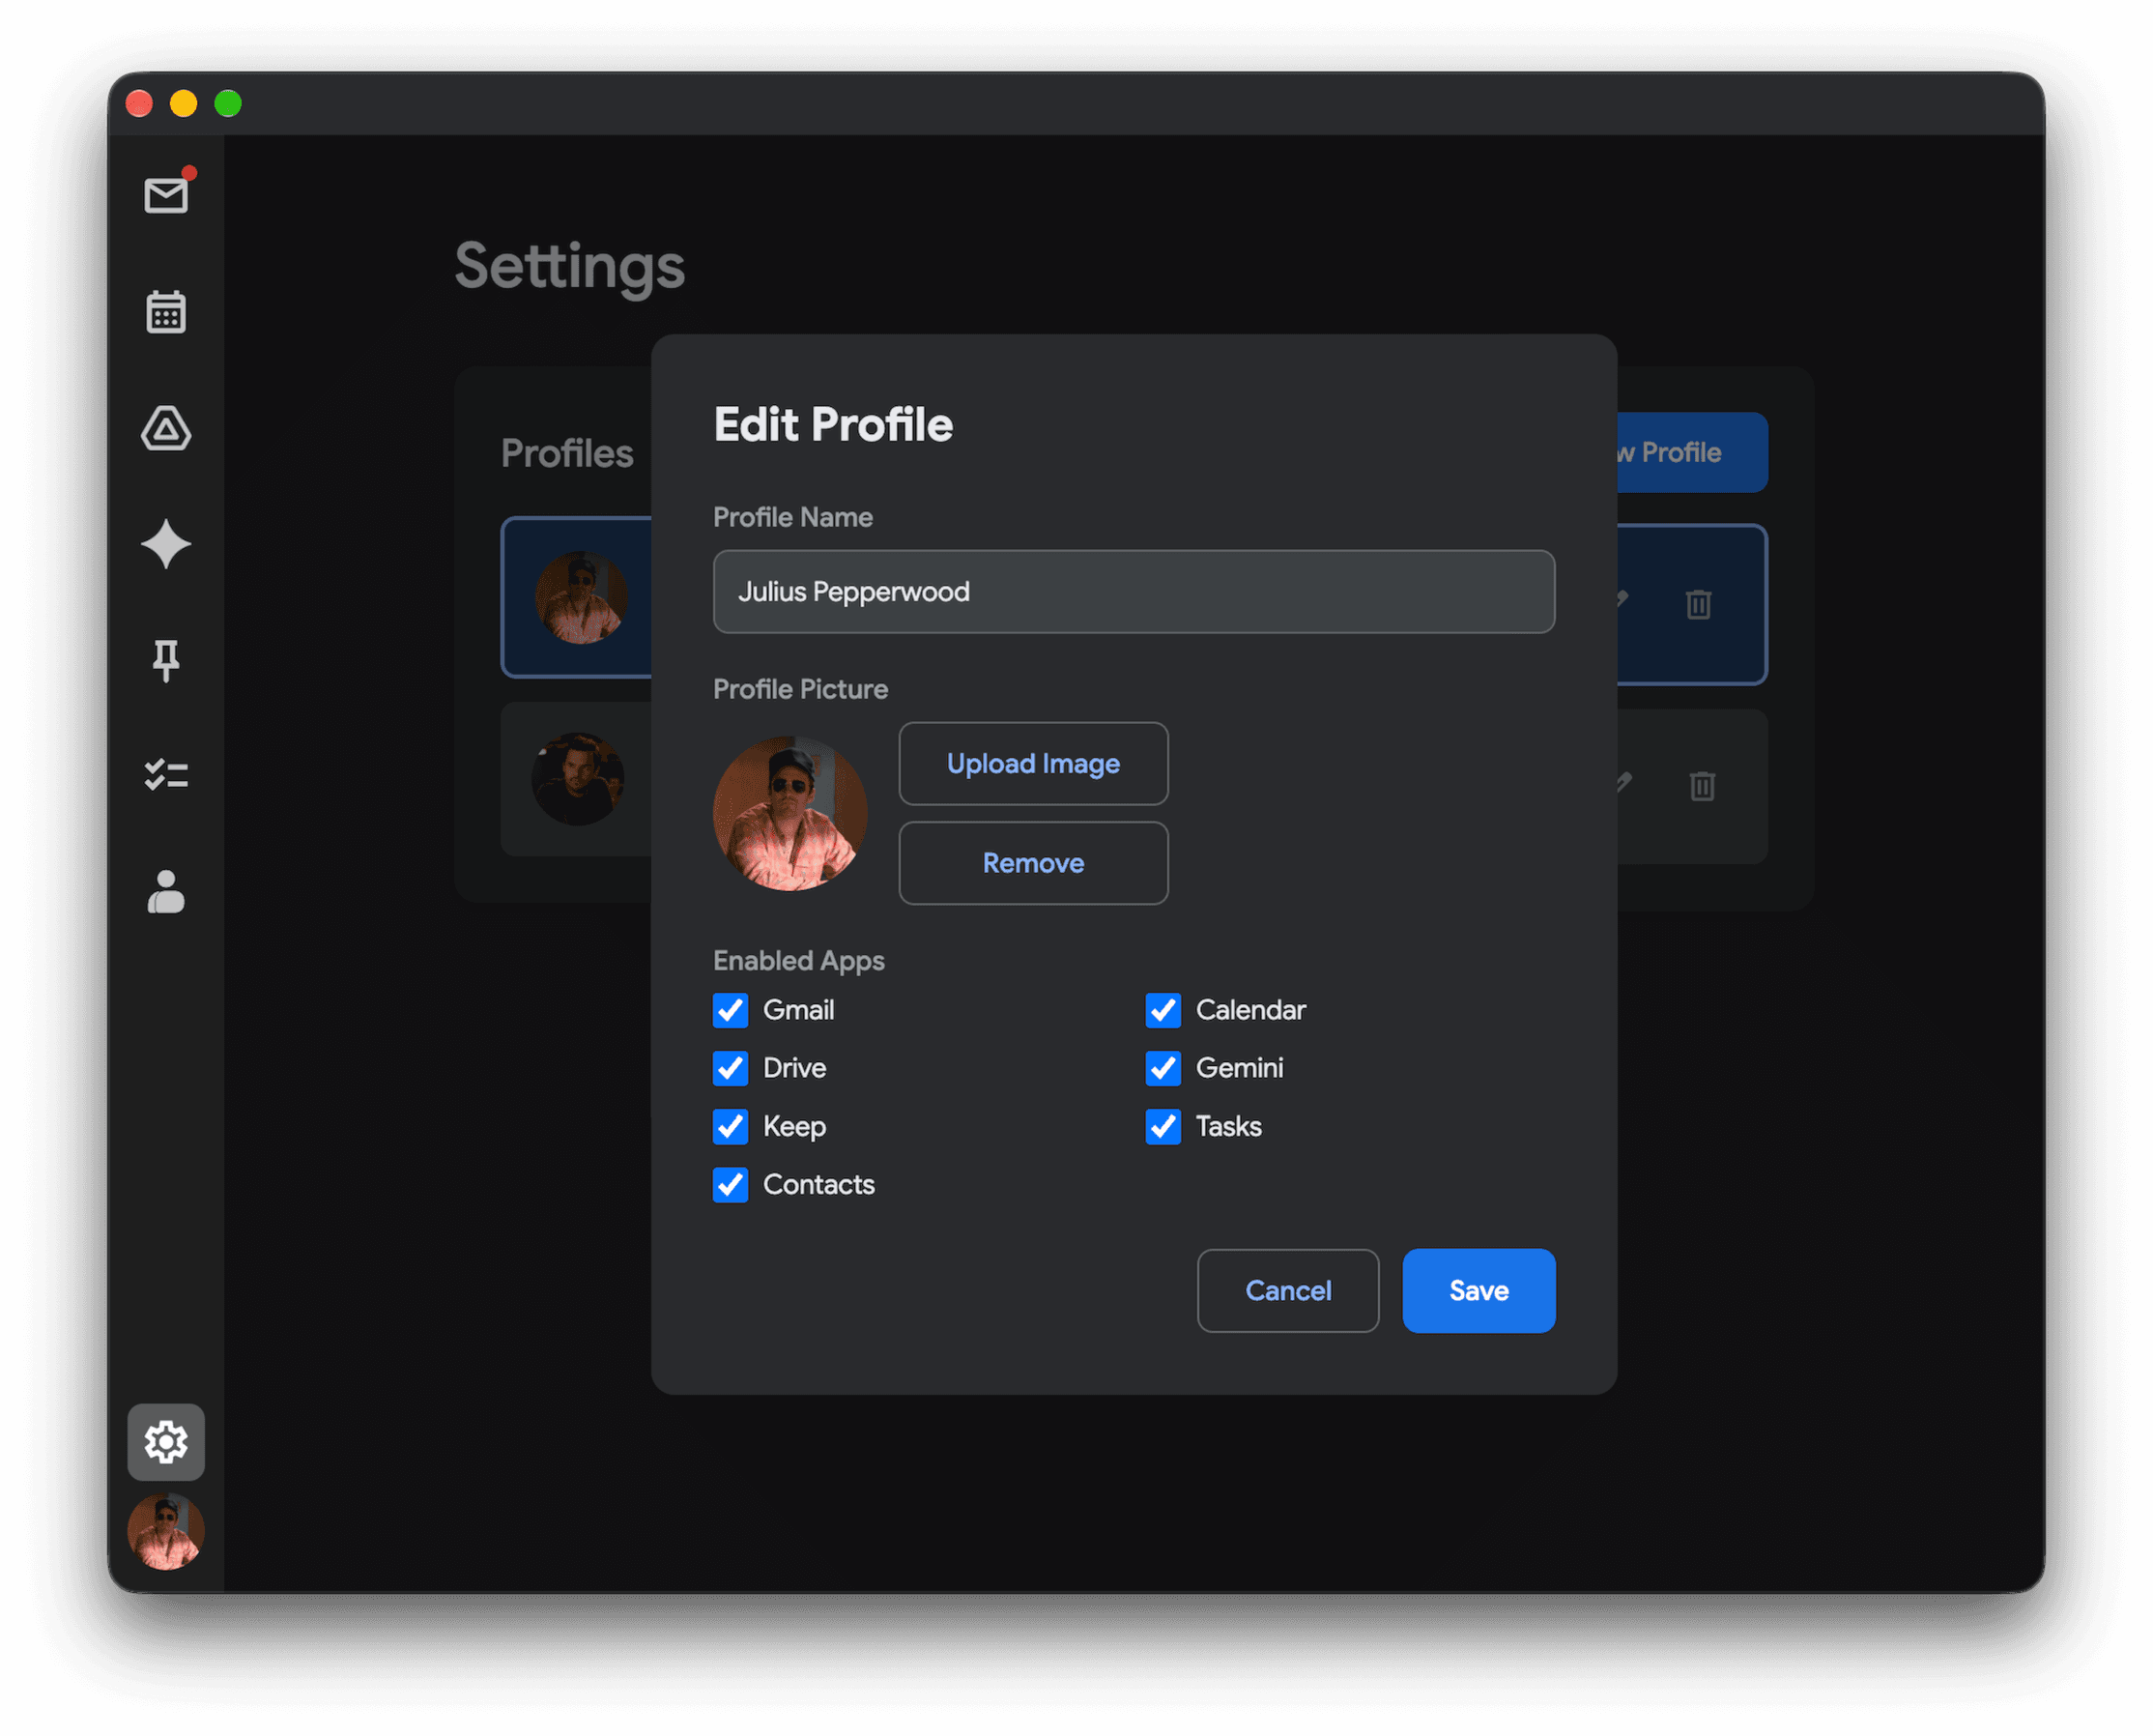Uncheck the Contacts checkbox

coord(731,1185)
